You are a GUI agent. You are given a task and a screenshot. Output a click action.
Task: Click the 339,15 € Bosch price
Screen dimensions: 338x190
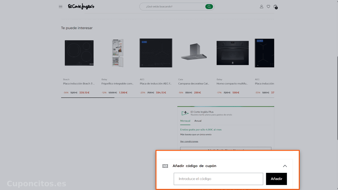[x=84, y=93]
